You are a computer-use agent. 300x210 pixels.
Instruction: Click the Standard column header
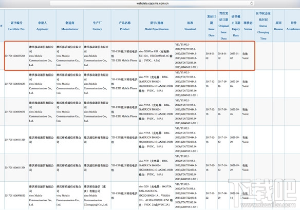click(x=190, y=26)
